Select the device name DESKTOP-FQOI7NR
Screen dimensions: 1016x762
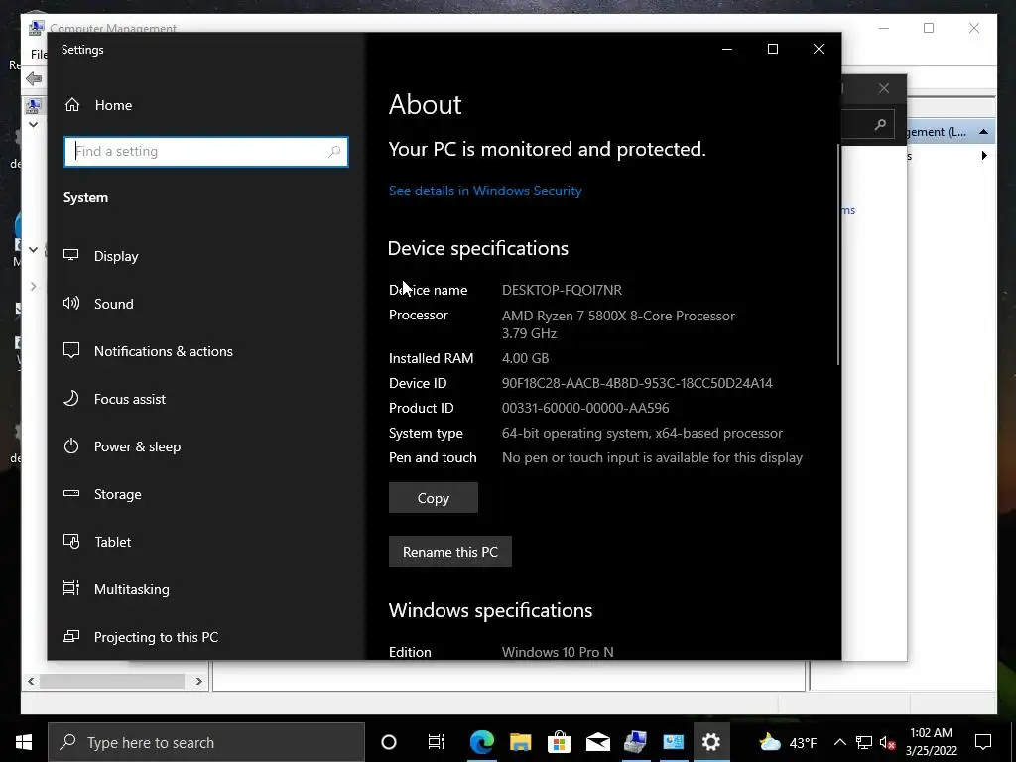tap(562, 290)
